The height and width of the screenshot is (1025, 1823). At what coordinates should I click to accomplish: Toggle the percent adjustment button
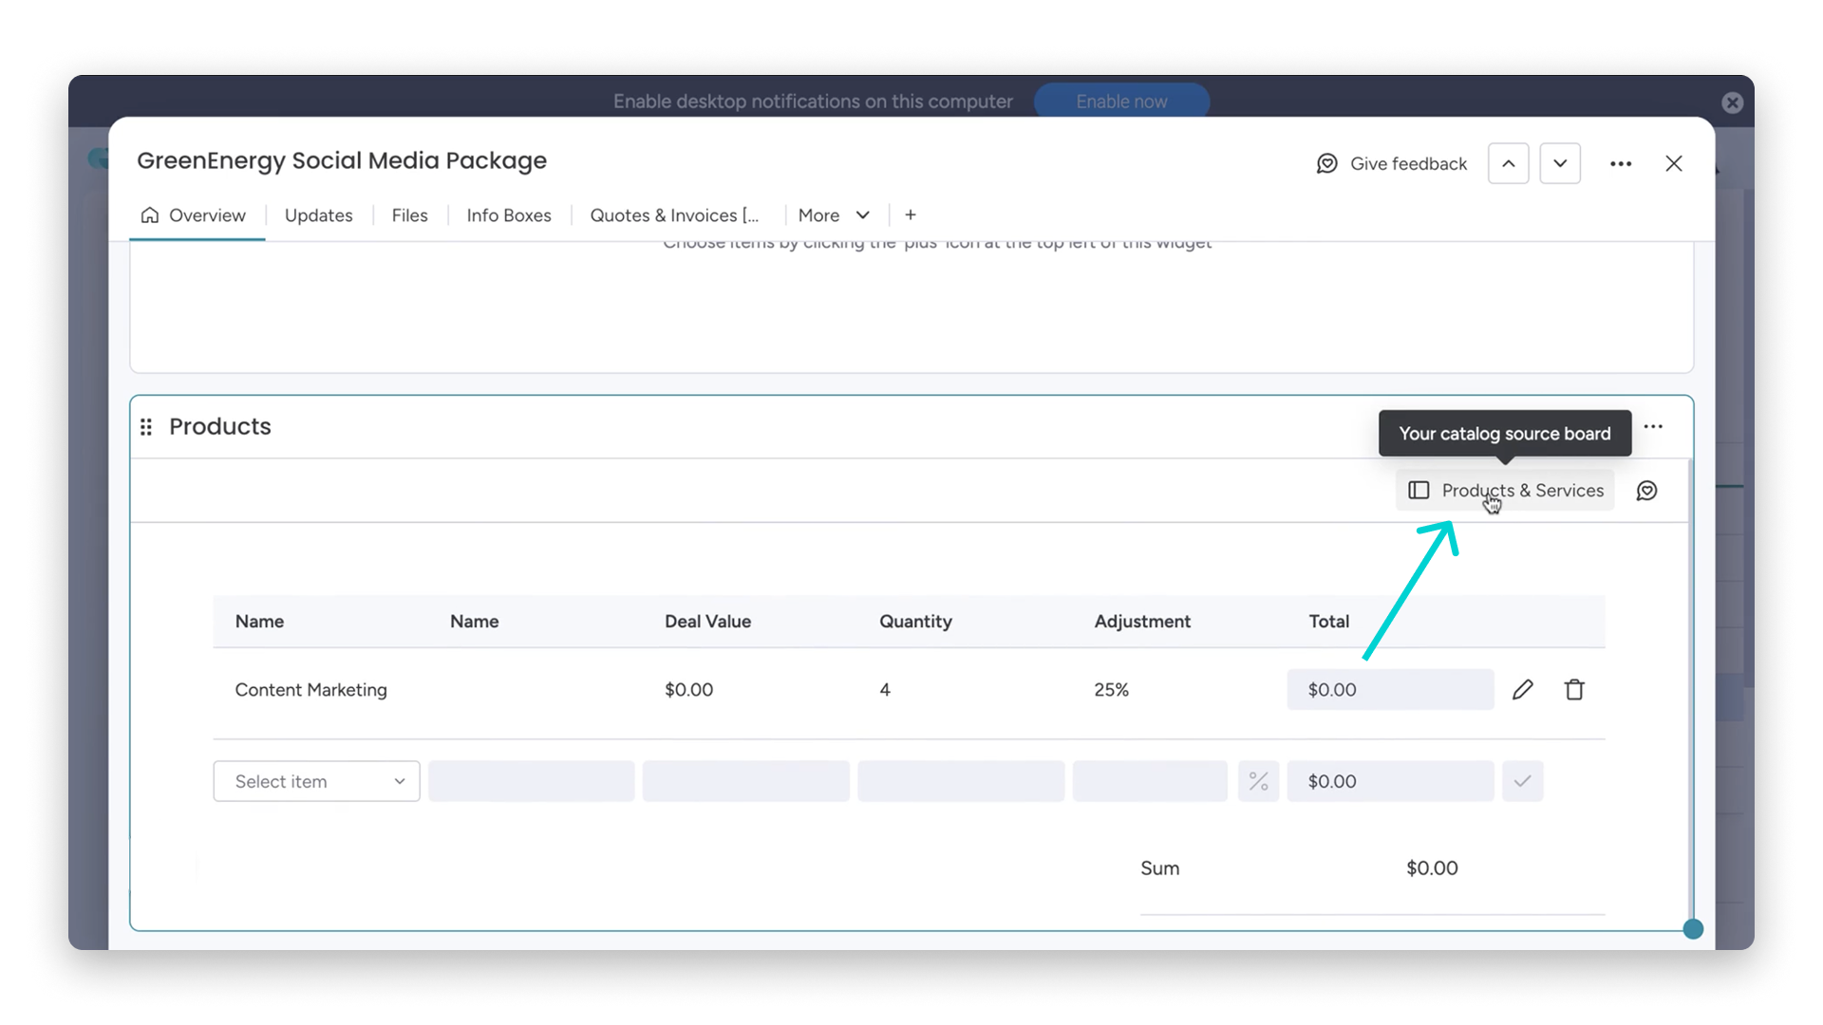(x=1258, y=781)
